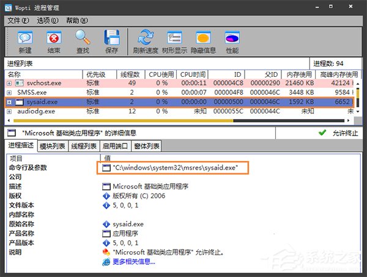Sort by the CPU使用 column header
Image resolution: width=367 pixels, height=277 pixels.
[x=161, y=74]
